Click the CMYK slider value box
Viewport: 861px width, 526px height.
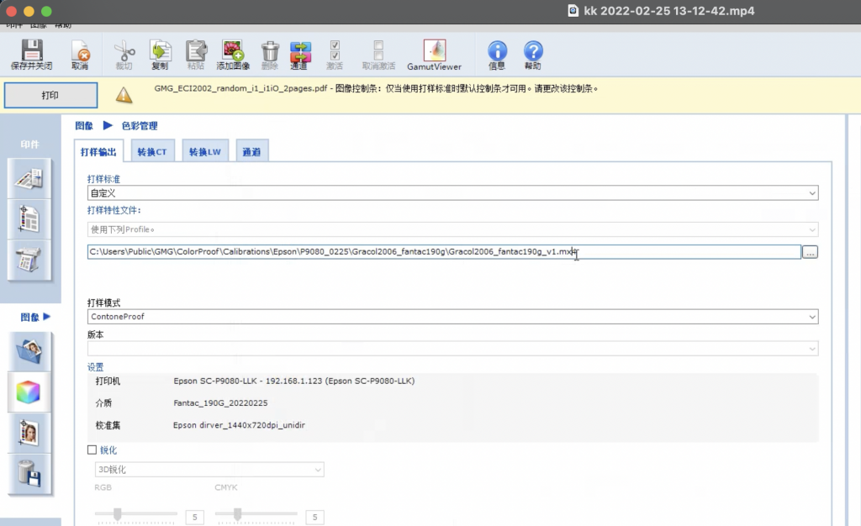pyautogui.click(x=314, y=518)
